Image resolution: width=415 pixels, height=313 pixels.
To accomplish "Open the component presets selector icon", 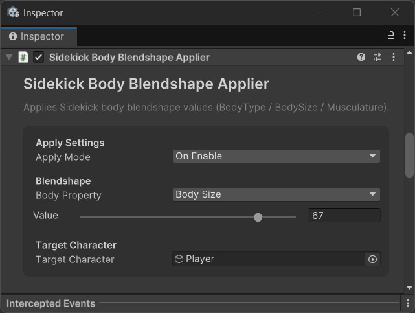I will pyautogui.click(x=377, y=58).
